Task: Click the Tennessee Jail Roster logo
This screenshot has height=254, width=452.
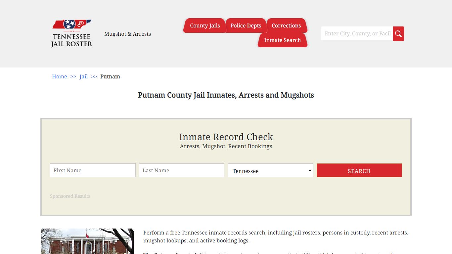Action: point(72,33)
